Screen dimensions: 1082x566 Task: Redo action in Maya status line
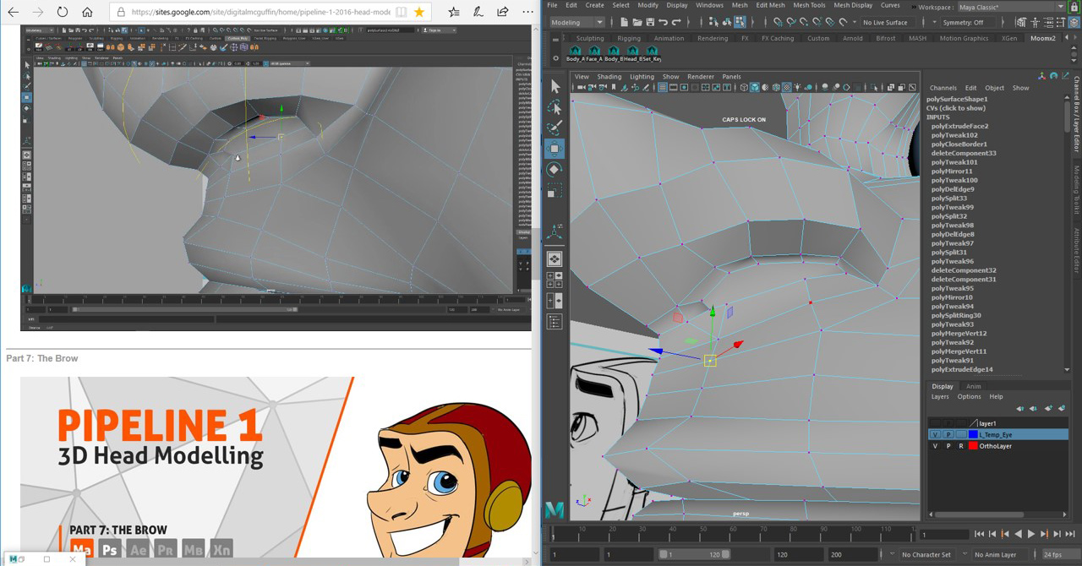point(676,22)
